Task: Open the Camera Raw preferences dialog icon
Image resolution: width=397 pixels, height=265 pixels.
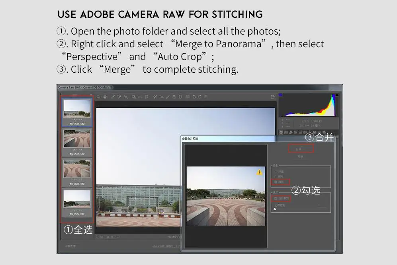Action: pos(188,97)
